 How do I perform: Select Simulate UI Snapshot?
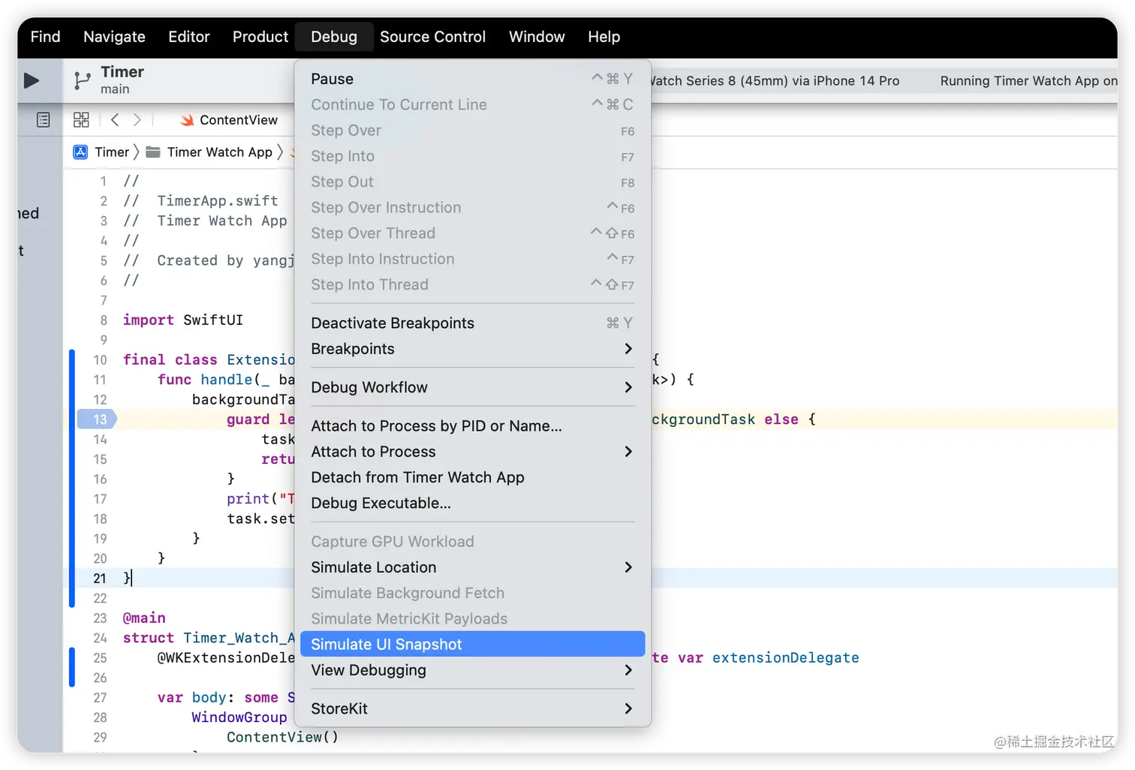pyautogui.click(x=472, y=644)
